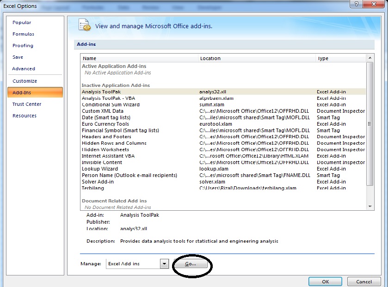Image resolution: width=388 pixels, height=287 pixels.
Task: Open Help with the question mark button
Action: pyautogui.click(x=357, y=4)
